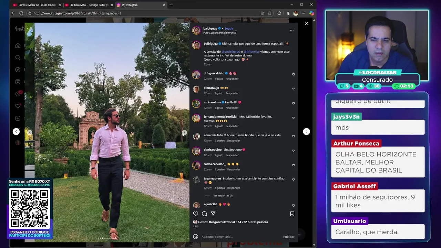The width and height of the screenshot is (441, 248).
Task: Like carlaa.carvalho_'s comment
Action: (x=294, y=165)
